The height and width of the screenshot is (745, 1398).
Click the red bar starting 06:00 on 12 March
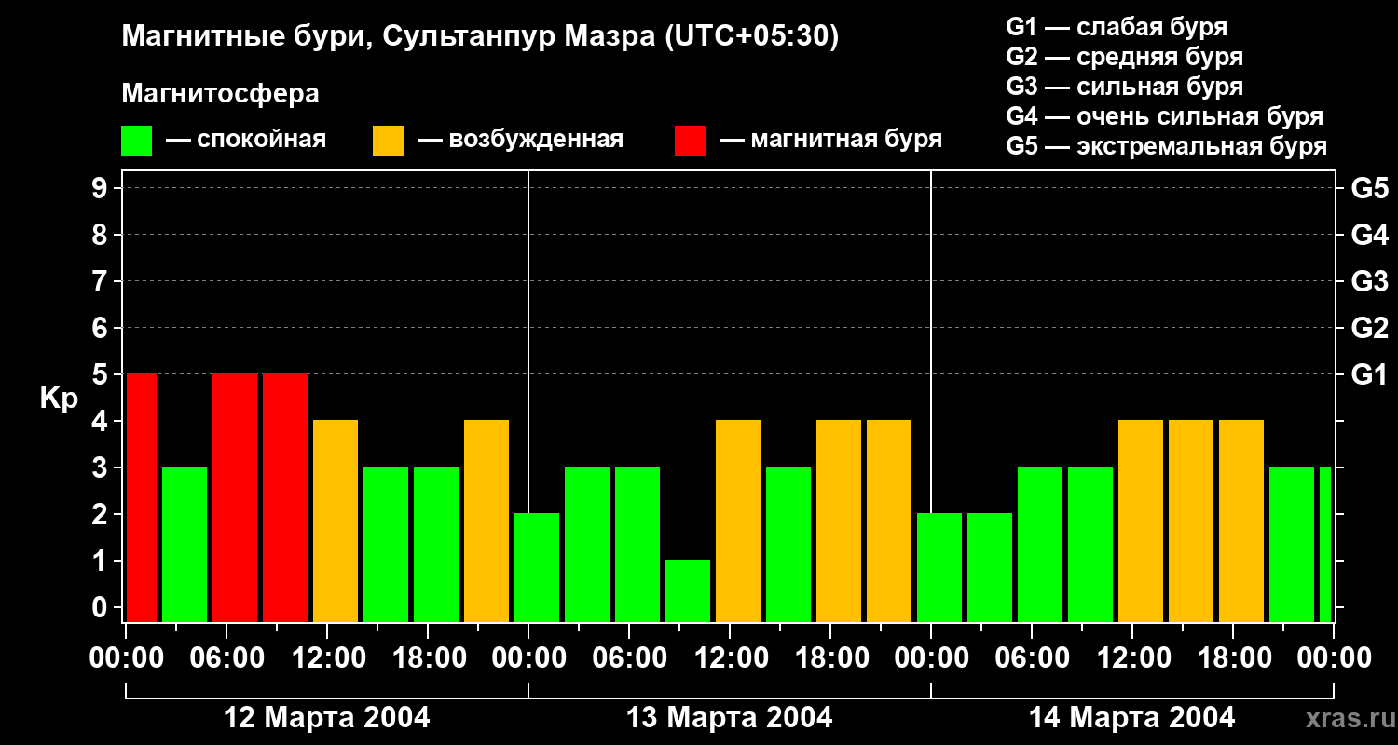[x=235, y=497]
